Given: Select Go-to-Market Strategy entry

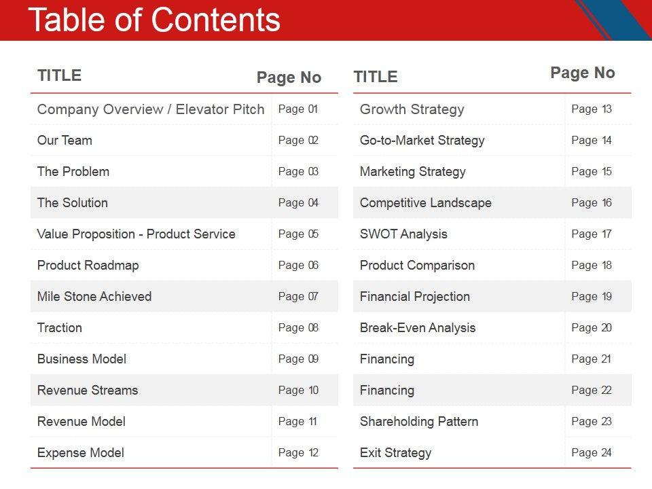Looking at the screenshot, I should coord(422,141).
